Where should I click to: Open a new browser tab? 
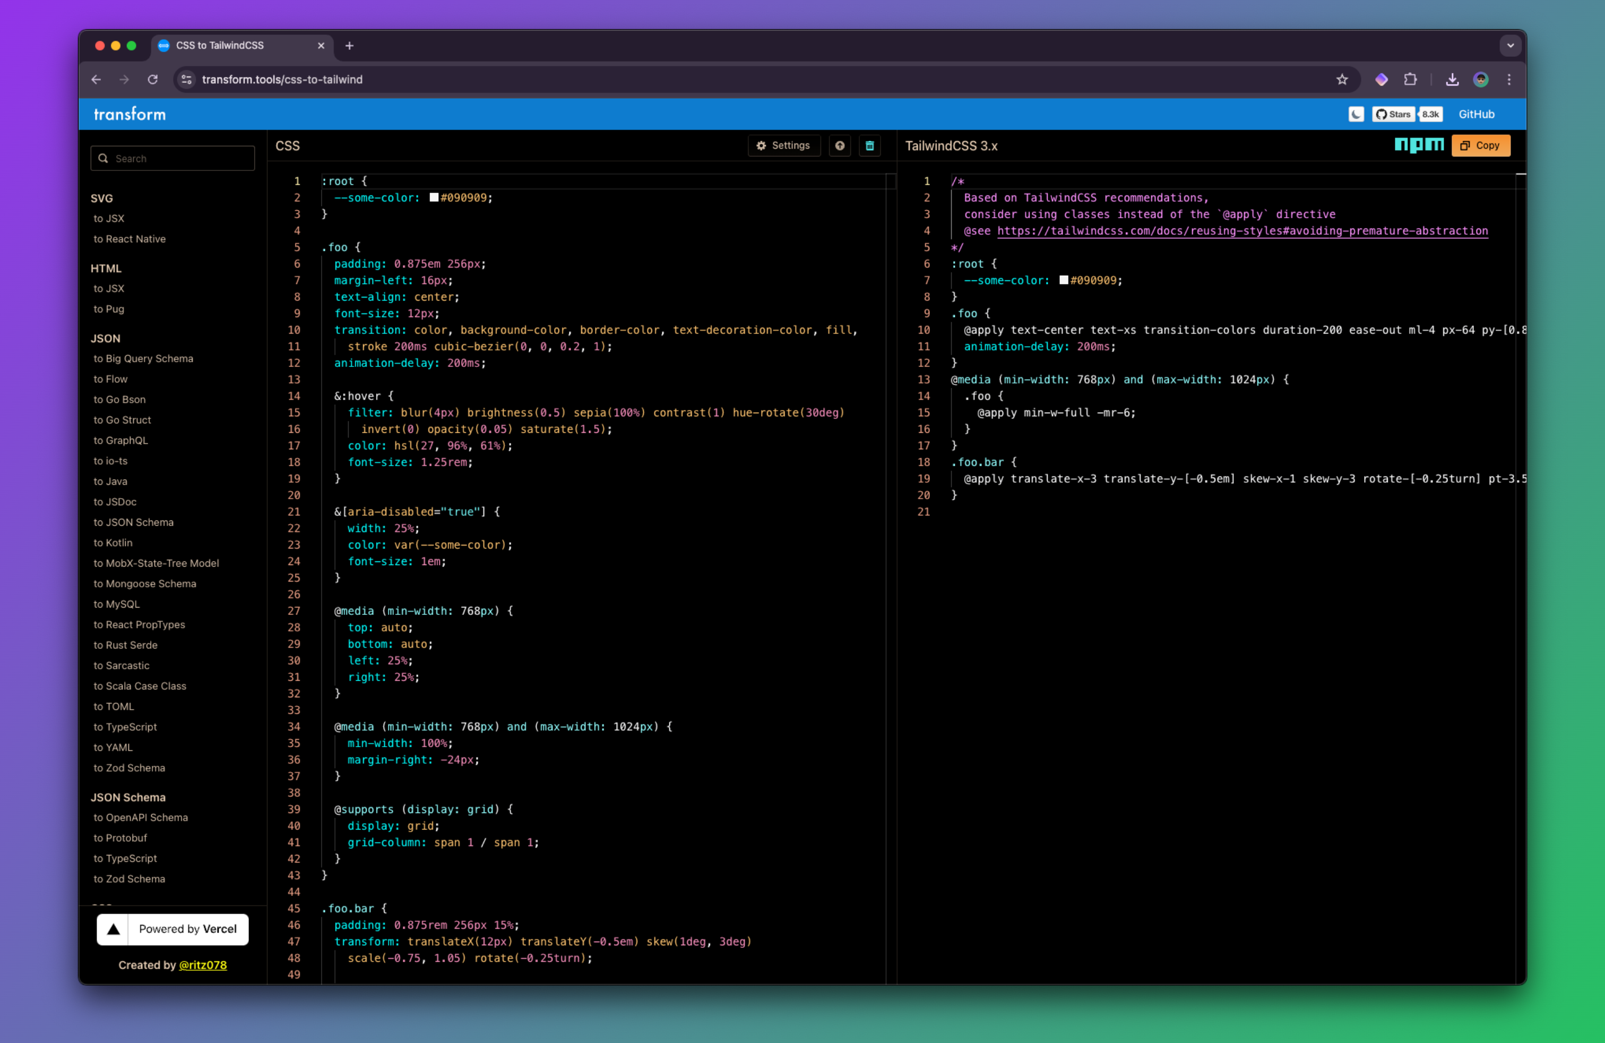coord(349,46)
